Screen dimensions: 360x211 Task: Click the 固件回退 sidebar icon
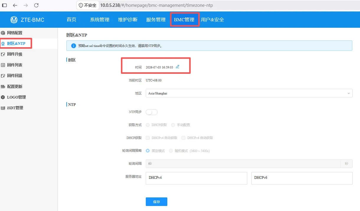[x=3, y=76]
